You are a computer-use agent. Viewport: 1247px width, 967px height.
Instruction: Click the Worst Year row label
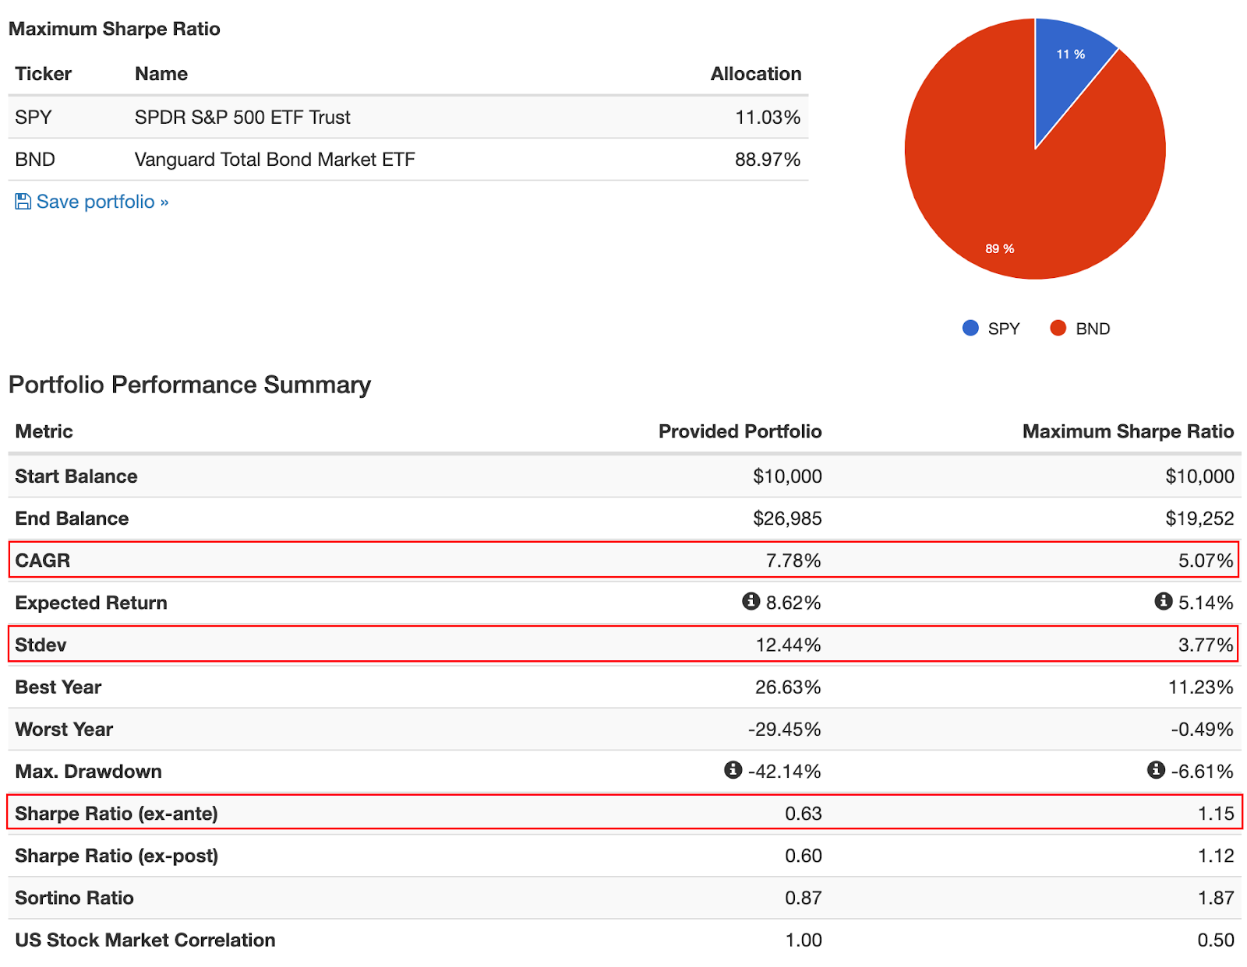click(64, 729)
